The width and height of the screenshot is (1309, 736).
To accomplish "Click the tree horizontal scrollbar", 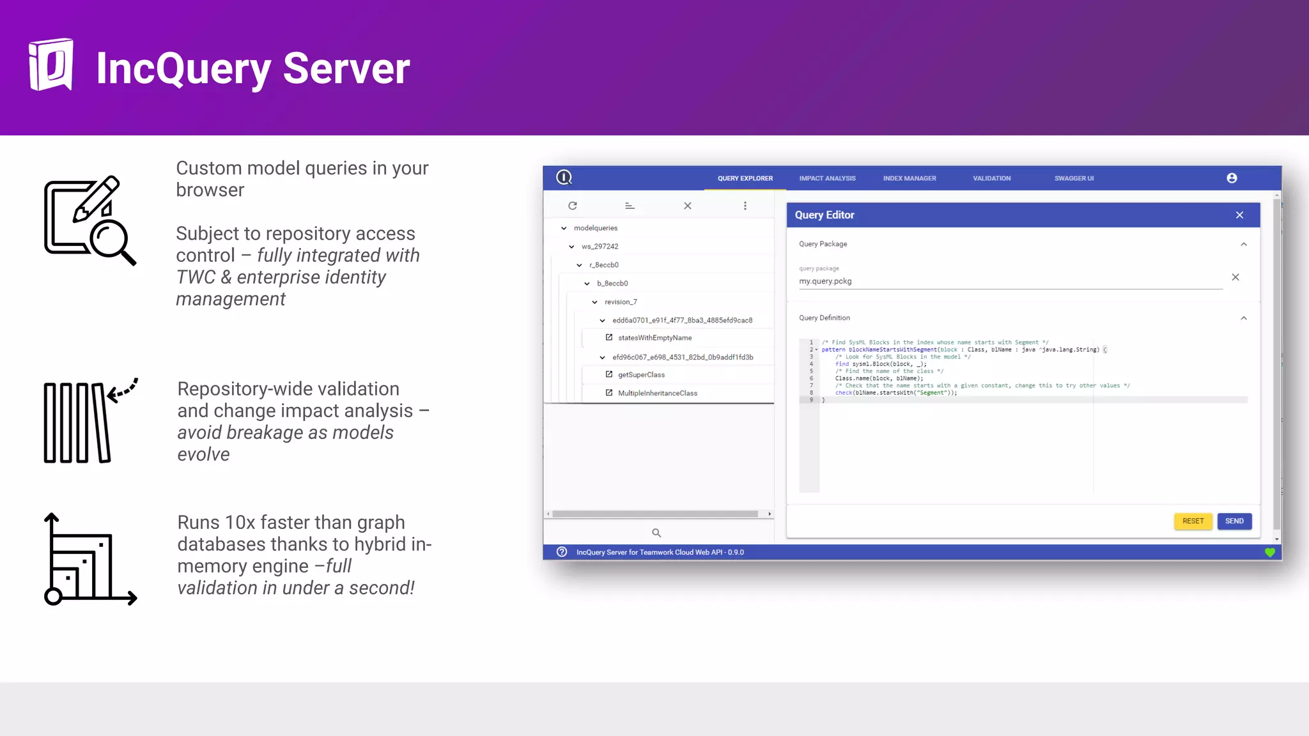I will coord(655,514).
